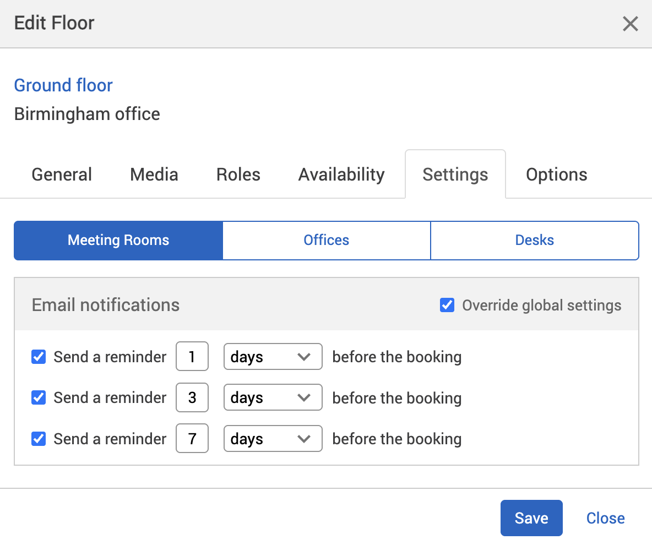Switch to the Offices section
This screenshot has height=545, width=652.
326,240
